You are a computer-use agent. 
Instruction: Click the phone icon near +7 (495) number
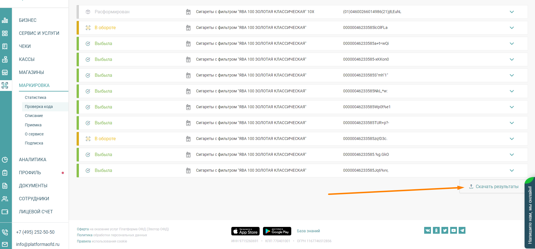5,232
